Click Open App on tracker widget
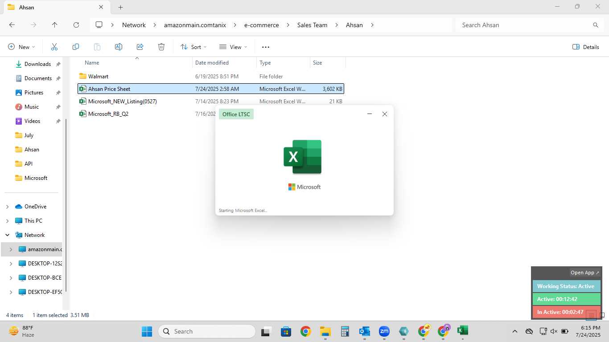609x342 pixels. 585,273
